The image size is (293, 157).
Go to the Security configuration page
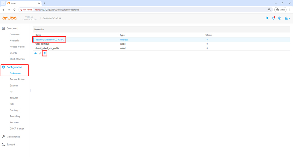(14, 98)
